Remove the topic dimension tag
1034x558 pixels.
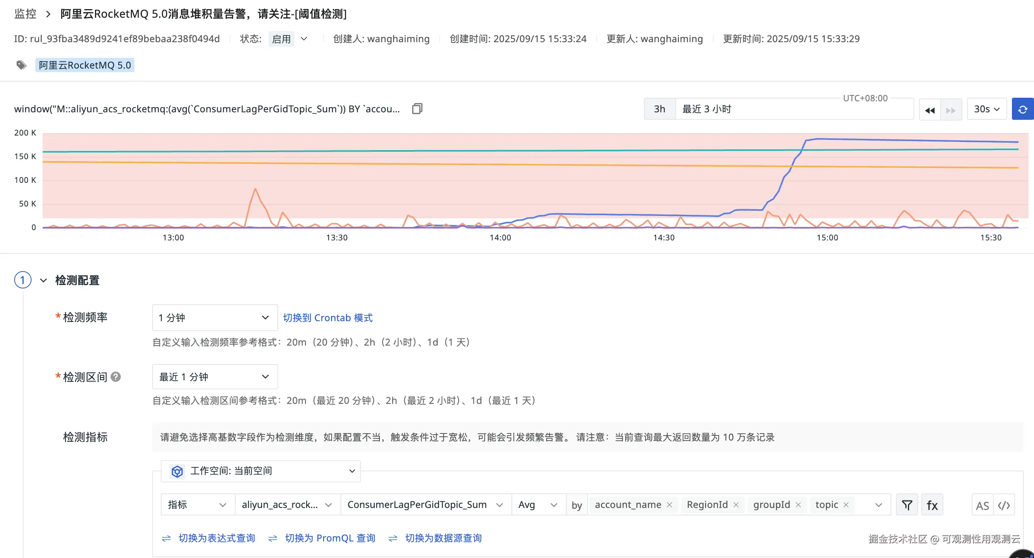click(x=846, y=505)
